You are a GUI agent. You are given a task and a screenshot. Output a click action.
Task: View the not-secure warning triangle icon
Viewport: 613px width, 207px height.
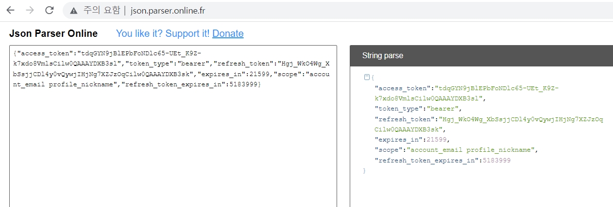tap(74, 10)
